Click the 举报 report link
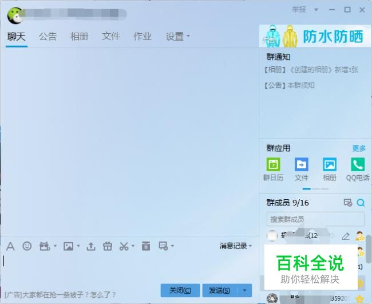The width and height of the screenshot is (372, 304). (x=299, y=10)
